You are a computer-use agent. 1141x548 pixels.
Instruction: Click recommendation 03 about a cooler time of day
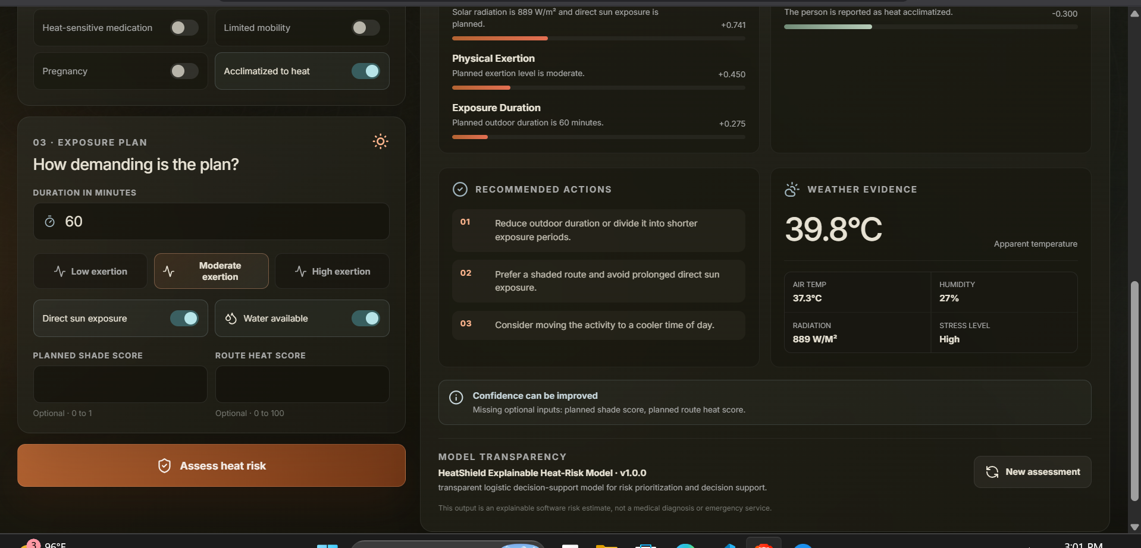coord(598,325)
